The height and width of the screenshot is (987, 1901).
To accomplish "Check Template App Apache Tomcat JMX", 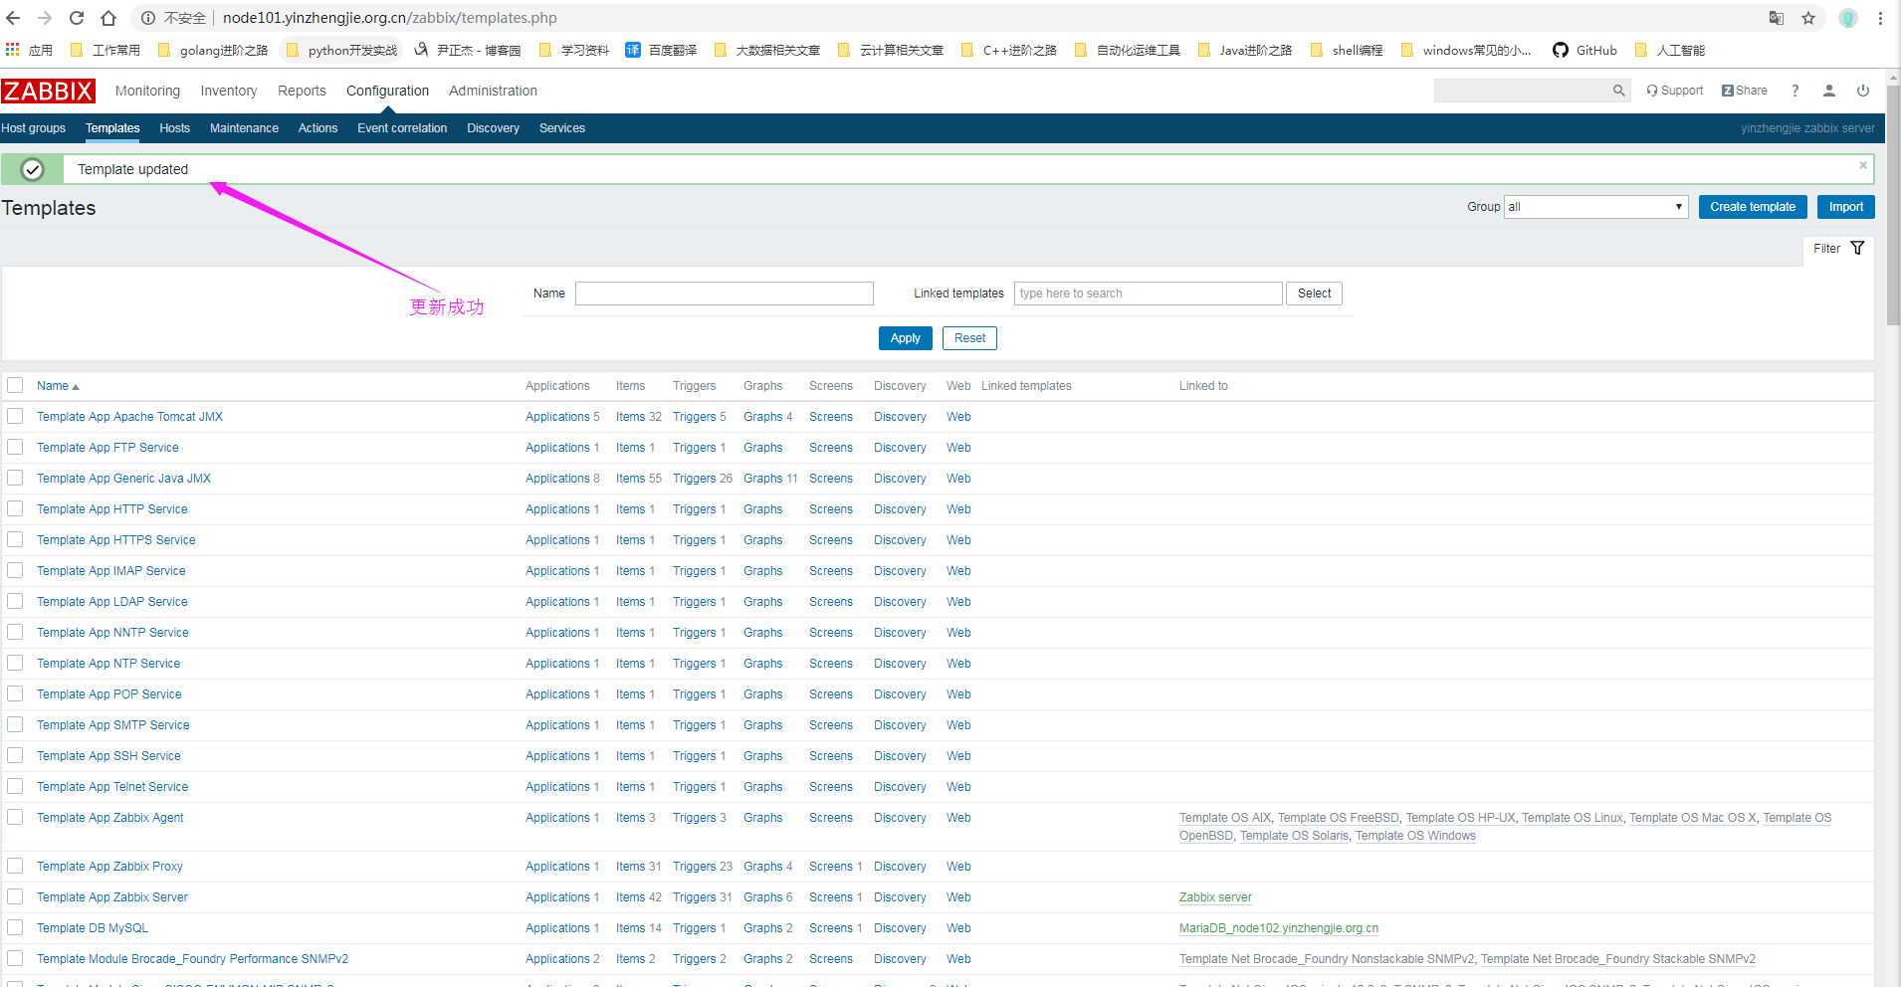I will [x=15, y=416].
